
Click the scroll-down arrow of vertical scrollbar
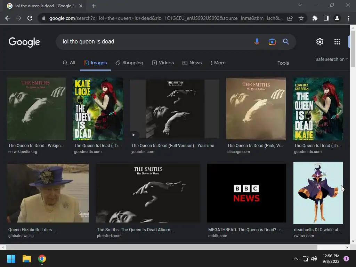click(x=353, y=241)
